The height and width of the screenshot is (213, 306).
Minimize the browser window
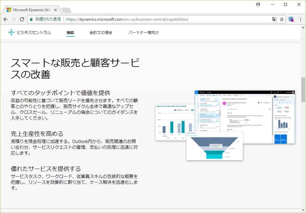[x=272, y=4]
